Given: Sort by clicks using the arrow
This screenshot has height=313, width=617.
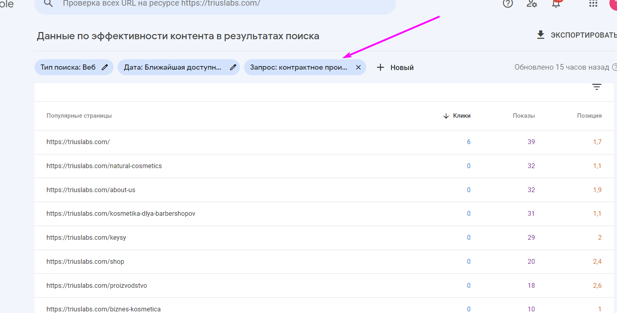Looking at the screenshot, I should tap(446, 116).
